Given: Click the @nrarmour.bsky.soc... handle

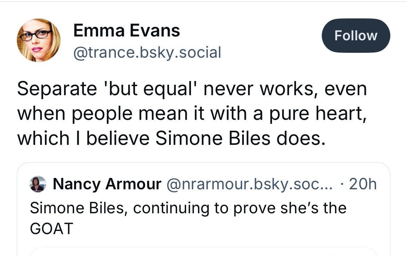Looking at the screenshot, I should 249,184.
